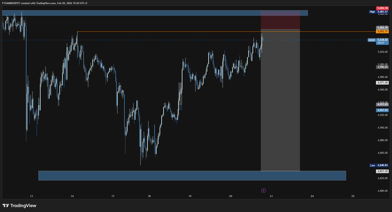The width and height of the screenshot is (392, 212).
Task: Click the 4,820.00 price axis value
Action: tap(383, 178)
